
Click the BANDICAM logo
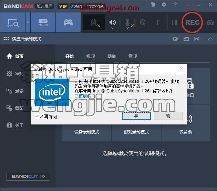pyautogui.click(x=18, y=6)
